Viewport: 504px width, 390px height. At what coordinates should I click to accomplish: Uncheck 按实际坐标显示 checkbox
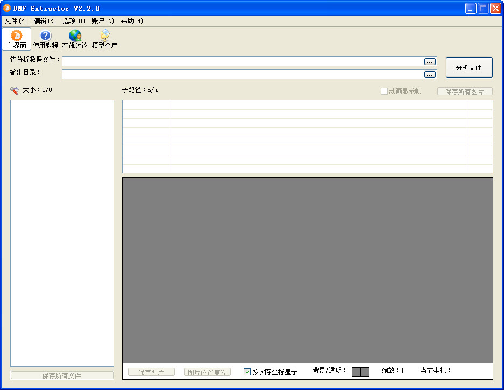[x=248, y=372]
